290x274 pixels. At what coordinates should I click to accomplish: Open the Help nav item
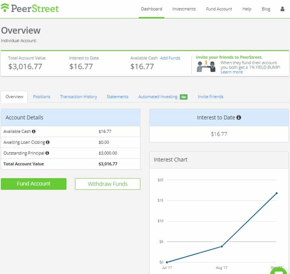click(x=247, y=9)
